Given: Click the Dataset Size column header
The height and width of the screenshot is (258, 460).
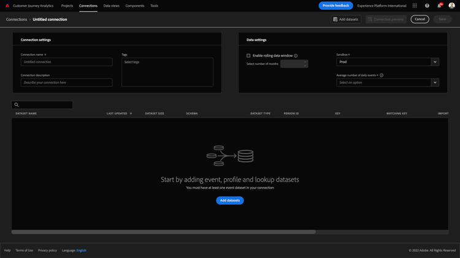Looking at the screenshot, I should click(155, 113).
